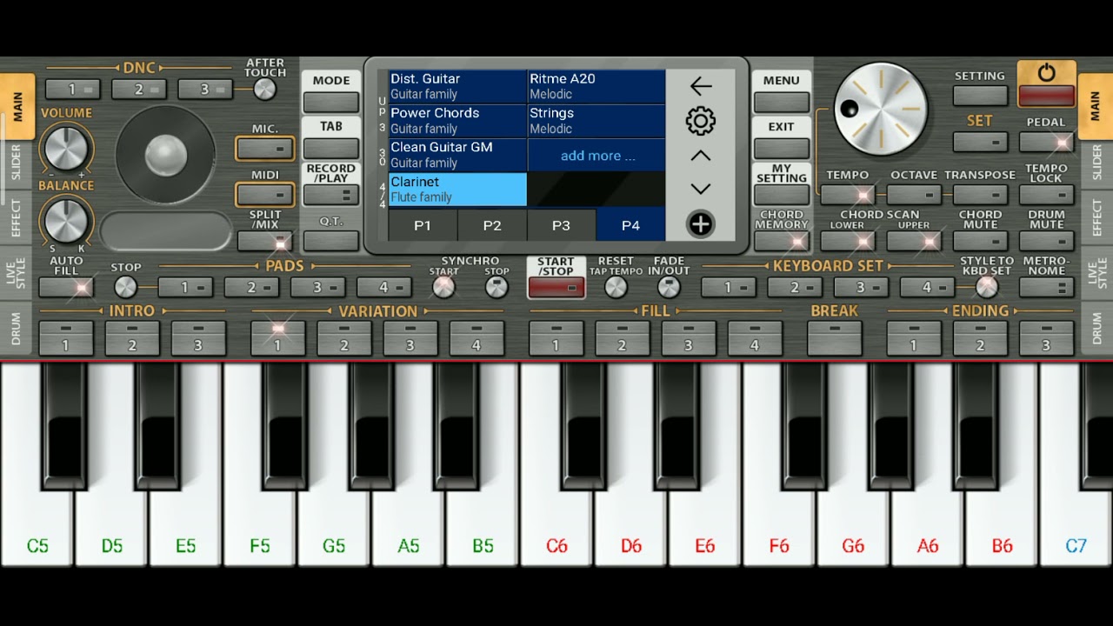Toggle the MIDI switch
The image size is (1113, 626).
[265, 195]
